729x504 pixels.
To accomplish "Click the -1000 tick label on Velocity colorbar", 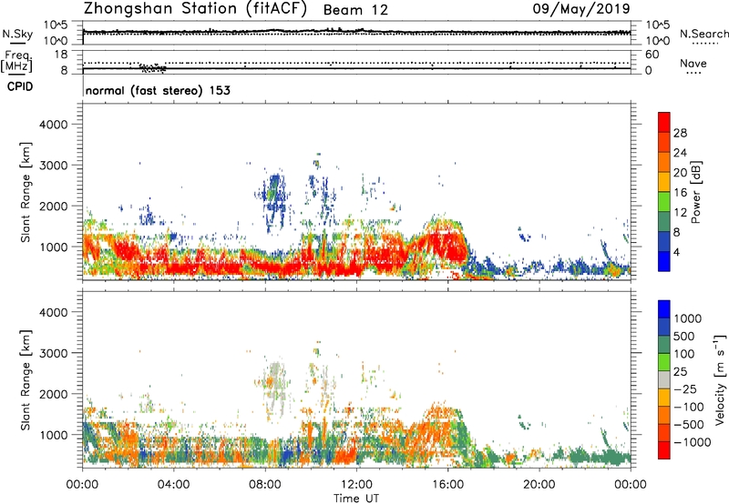I will (x=693, y=442).
